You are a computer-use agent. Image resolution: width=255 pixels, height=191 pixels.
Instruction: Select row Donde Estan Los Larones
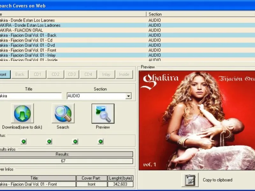click(127, 20)
